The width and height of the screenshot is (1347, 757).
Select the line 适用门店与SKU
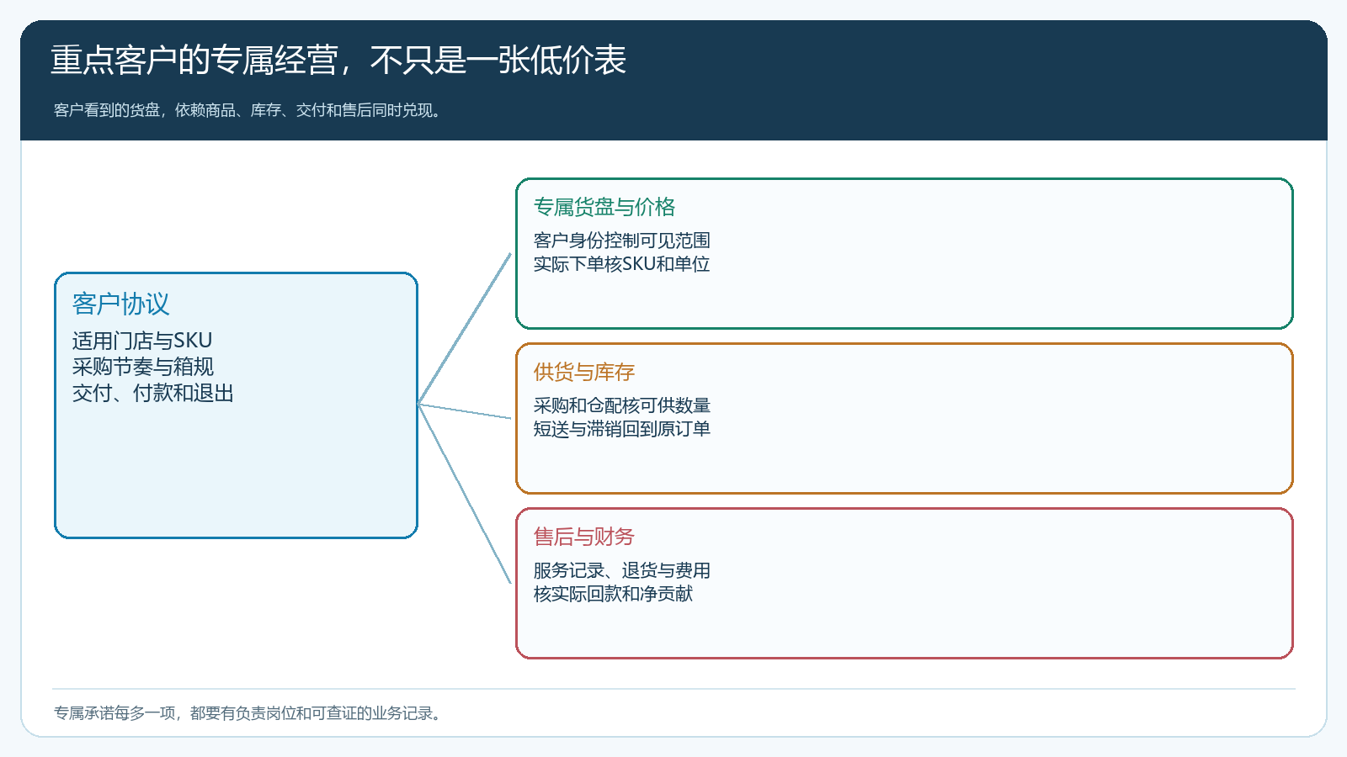click(x=142, y=341)
